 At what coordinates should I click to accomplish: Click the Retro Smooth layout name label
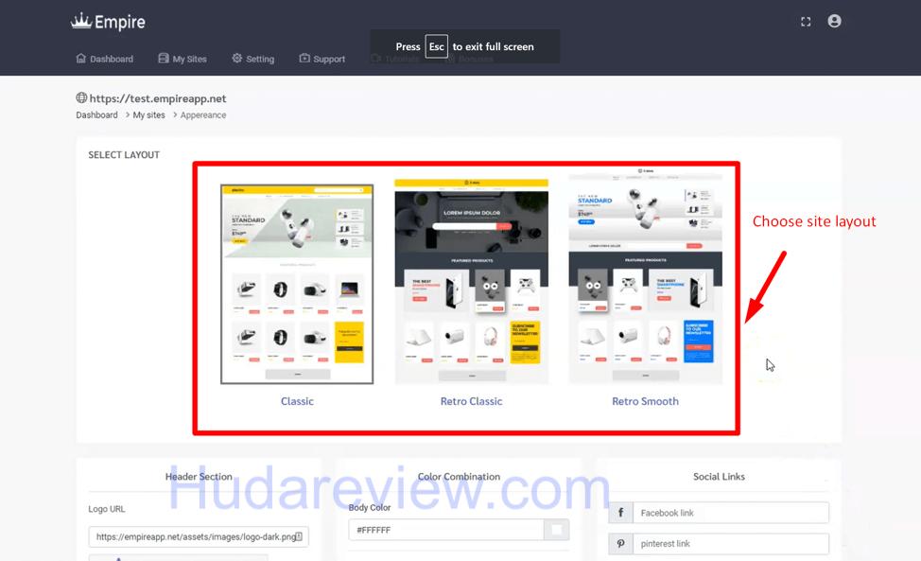coord(645,401)
